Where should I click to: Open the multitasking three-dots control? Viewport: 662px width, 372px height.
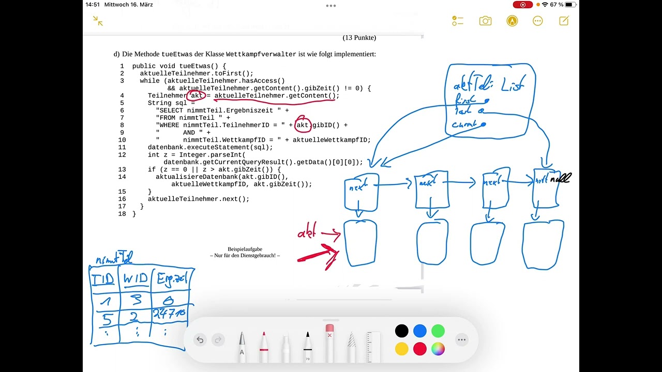click(x=331, y=6)
